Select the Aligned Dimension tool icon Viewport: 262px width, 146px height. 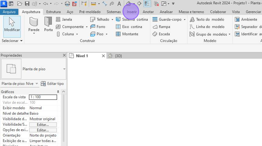pos(84,4)
